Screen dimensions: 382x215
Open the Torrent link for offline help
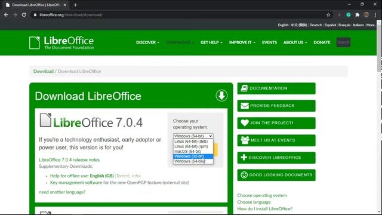[x=122, y=176]
